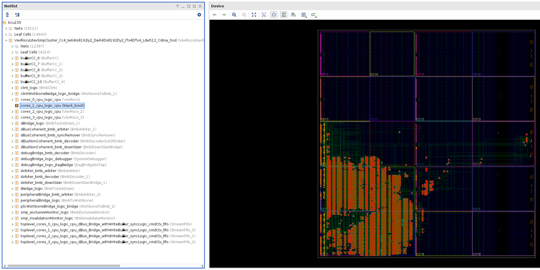540x270 pixels.
Task: Float the Netlist panel
Action: (x=194, y=6)
